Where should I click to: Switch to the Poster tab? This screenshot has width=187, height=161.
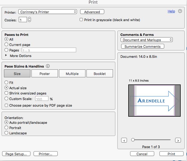(45, 74)
